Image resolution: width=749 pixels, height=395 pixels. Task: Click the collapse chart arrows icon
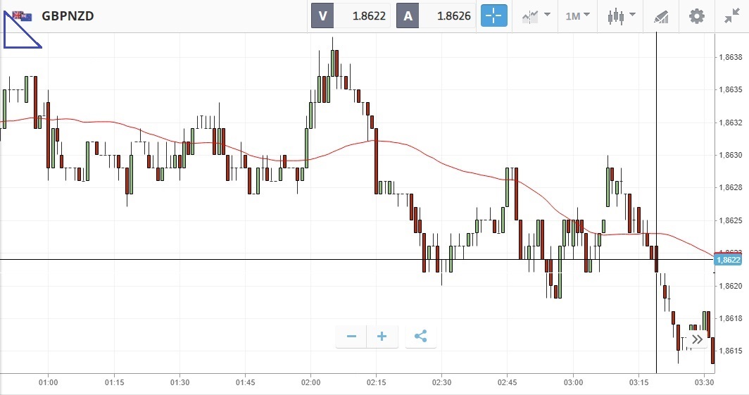coord(731,15)
